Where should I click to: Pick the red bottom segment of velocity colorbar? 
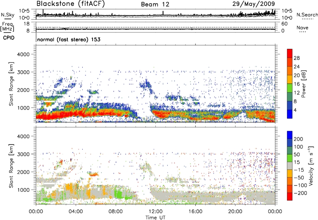pos(290,197)
